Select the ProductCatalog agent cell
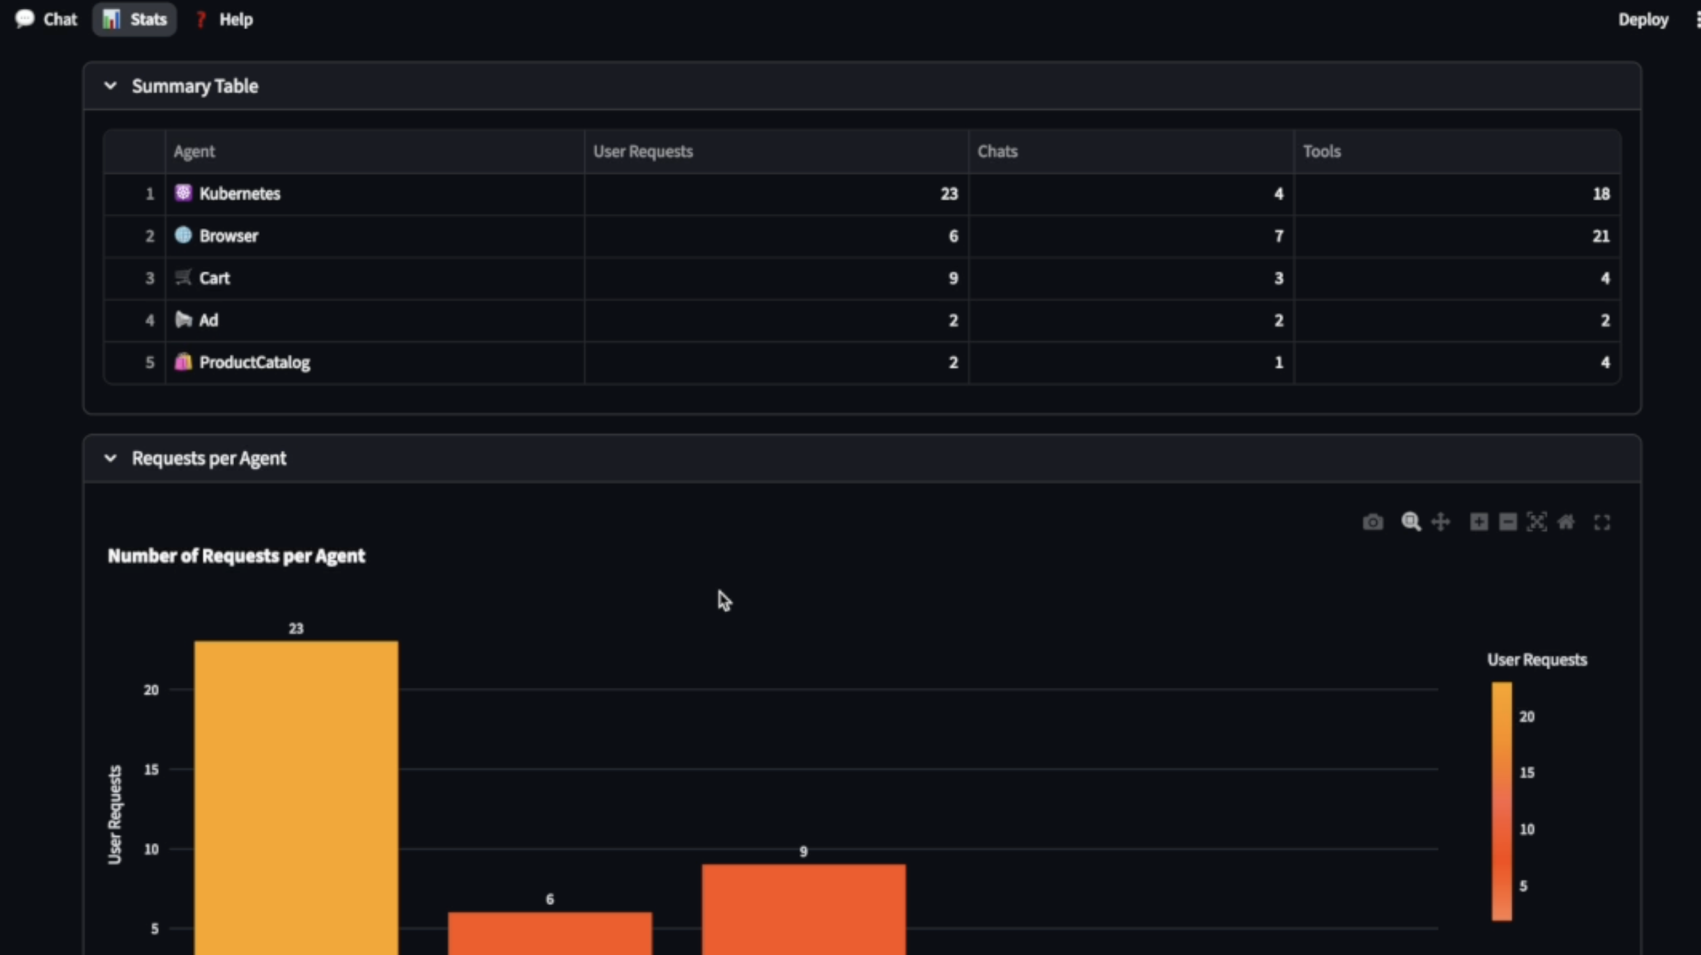 coord(254,362)
